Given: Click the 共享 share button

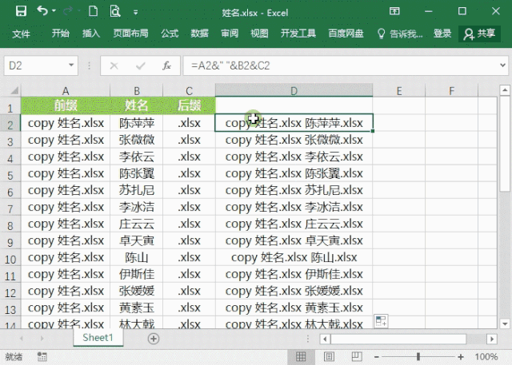Looking at the screenshot, I should [479, 34].
